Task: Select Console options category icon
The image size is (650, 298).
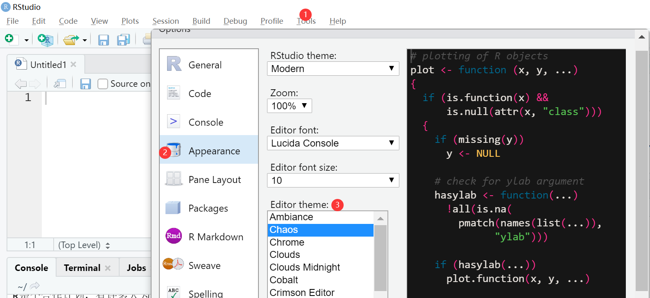Action: [x=174, y=122]
